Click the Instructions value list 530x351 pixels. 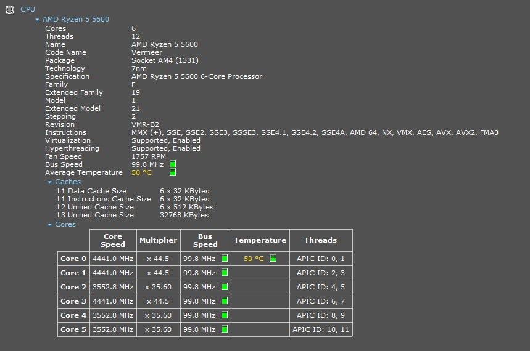[x=315, y=132]
